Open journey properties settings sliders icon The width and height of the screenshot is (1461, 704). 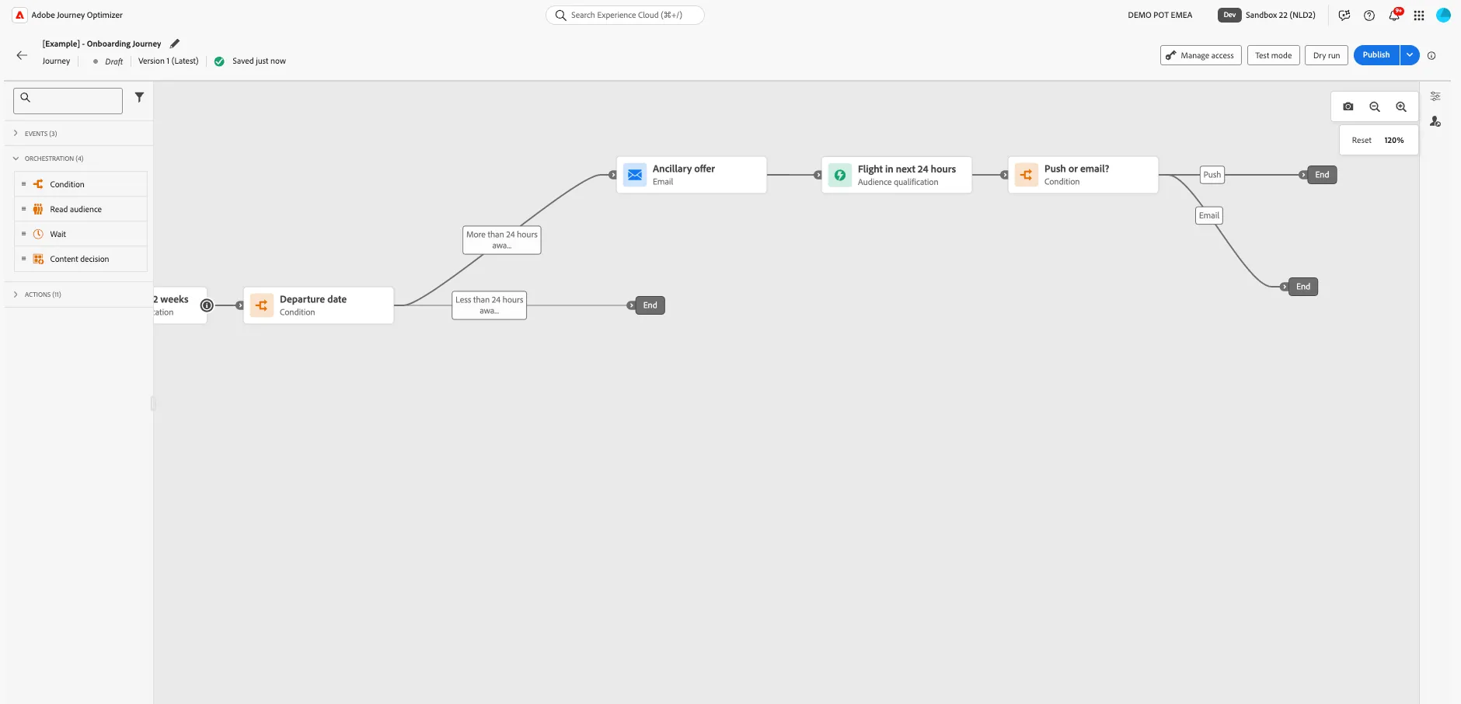pos(1435,96)
